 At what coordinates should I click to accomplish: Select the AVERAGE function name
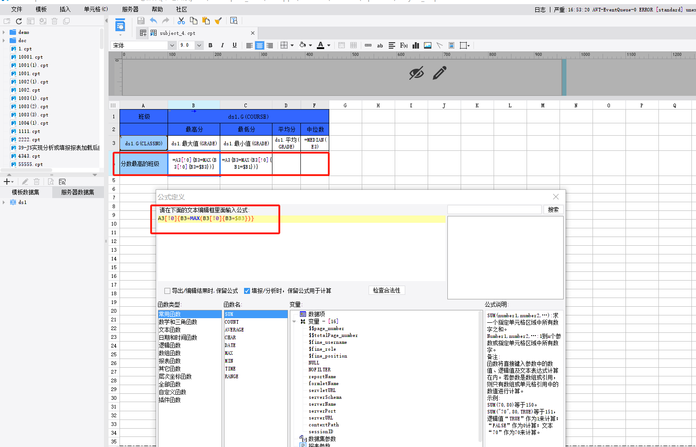tap(234, 330)
